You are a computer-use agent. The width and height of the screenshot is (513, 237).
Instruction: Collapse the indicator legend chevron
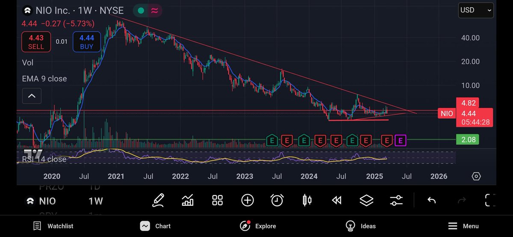click(x=32, y=96)
